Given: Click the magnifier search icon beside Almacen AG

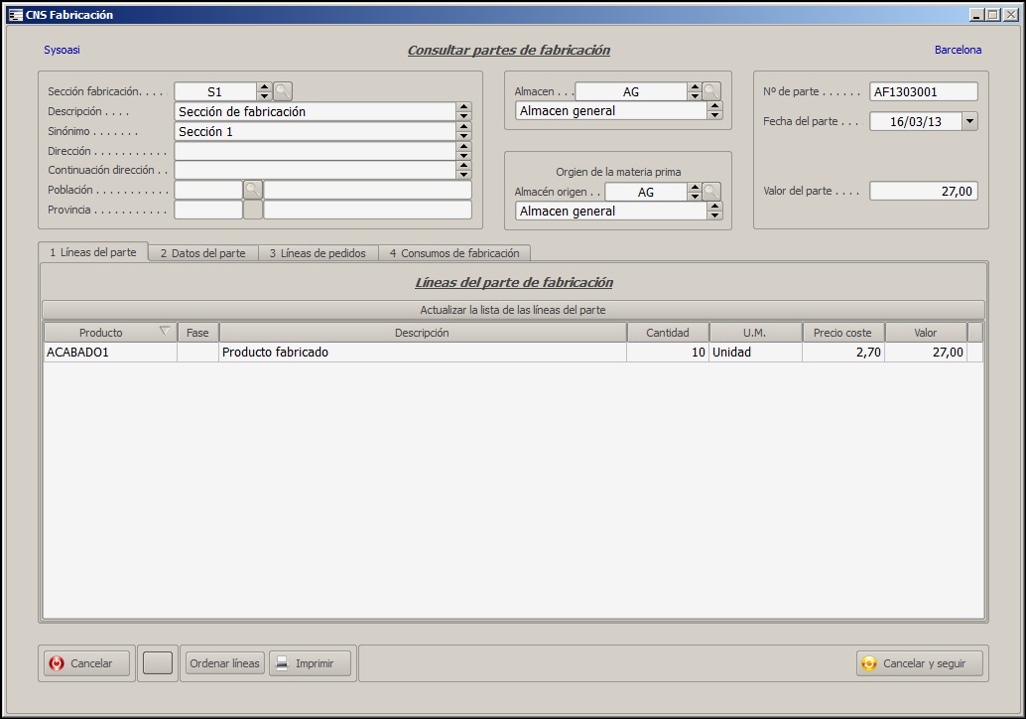Looking at the screenshot, I should pos(711,91).
